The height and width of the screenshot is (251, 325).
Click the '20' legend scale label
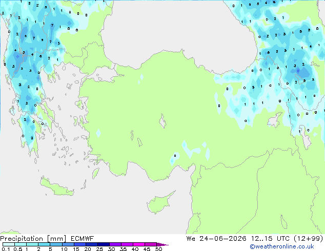coord(88,249)
